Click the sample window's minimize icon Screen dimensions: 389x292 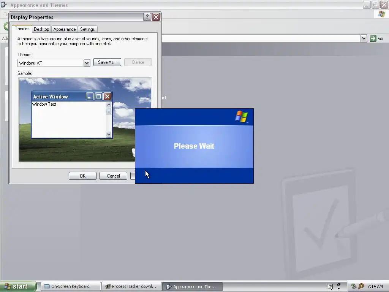pos(90,96)
